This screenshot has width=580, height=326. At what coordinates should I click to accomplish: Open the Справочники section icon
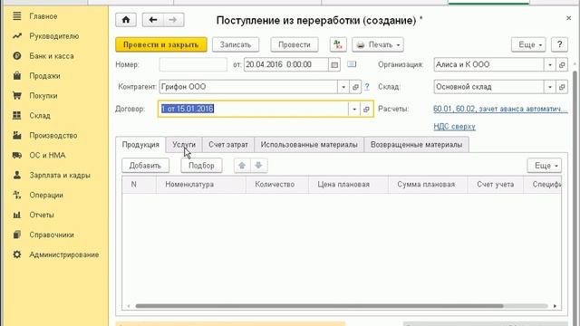click(x=17, y=235)
